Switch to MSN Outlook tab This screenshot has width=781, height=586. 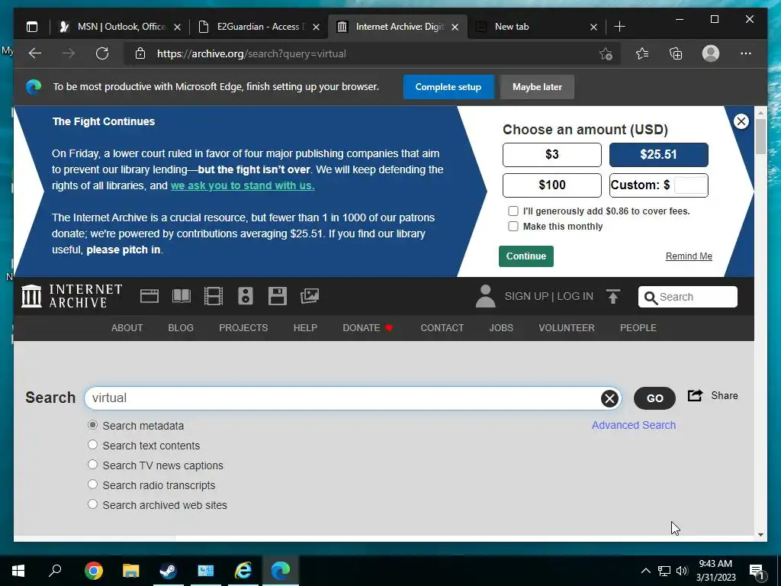119,27
